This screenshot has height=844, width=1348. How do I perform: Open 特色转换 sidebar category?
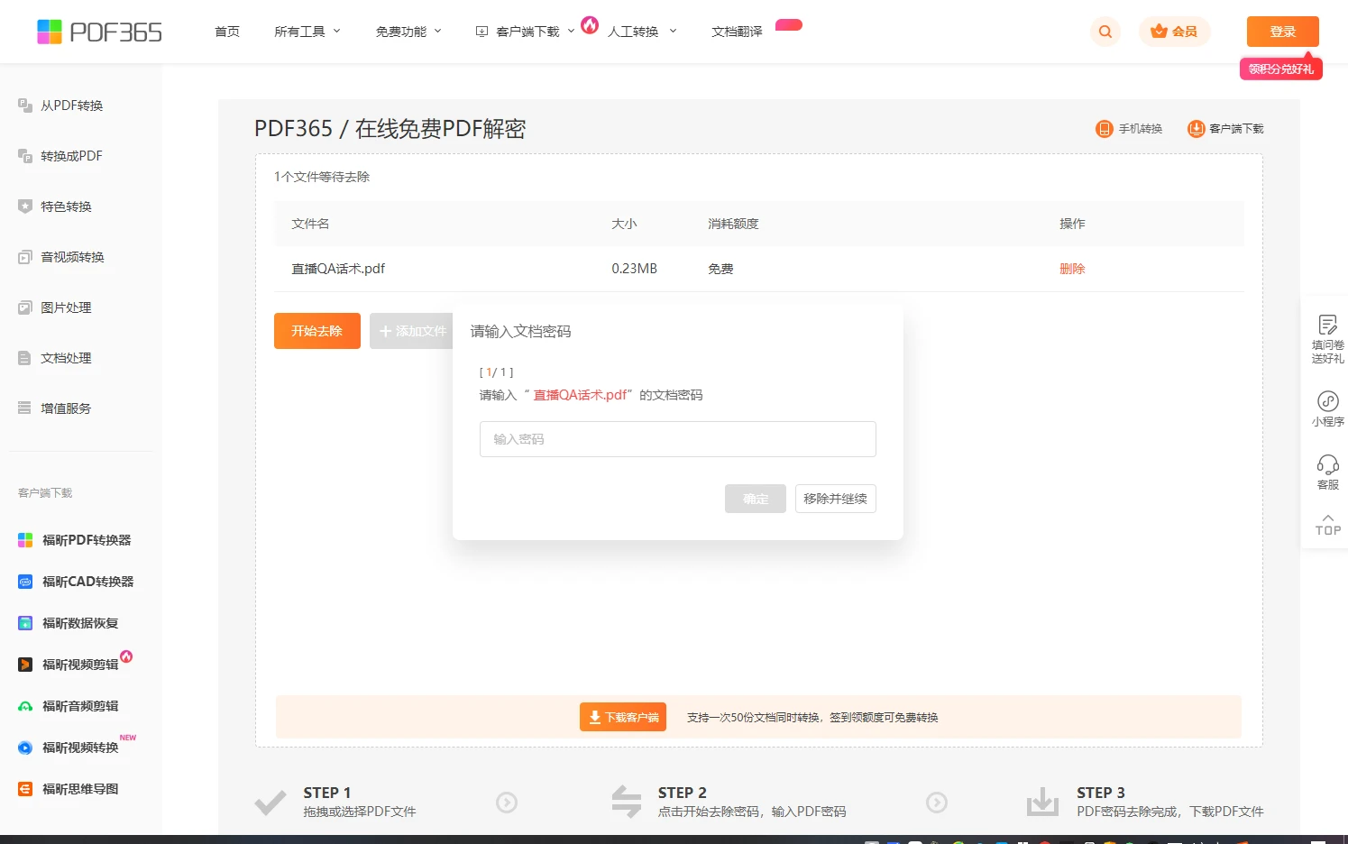click(56, 206)
